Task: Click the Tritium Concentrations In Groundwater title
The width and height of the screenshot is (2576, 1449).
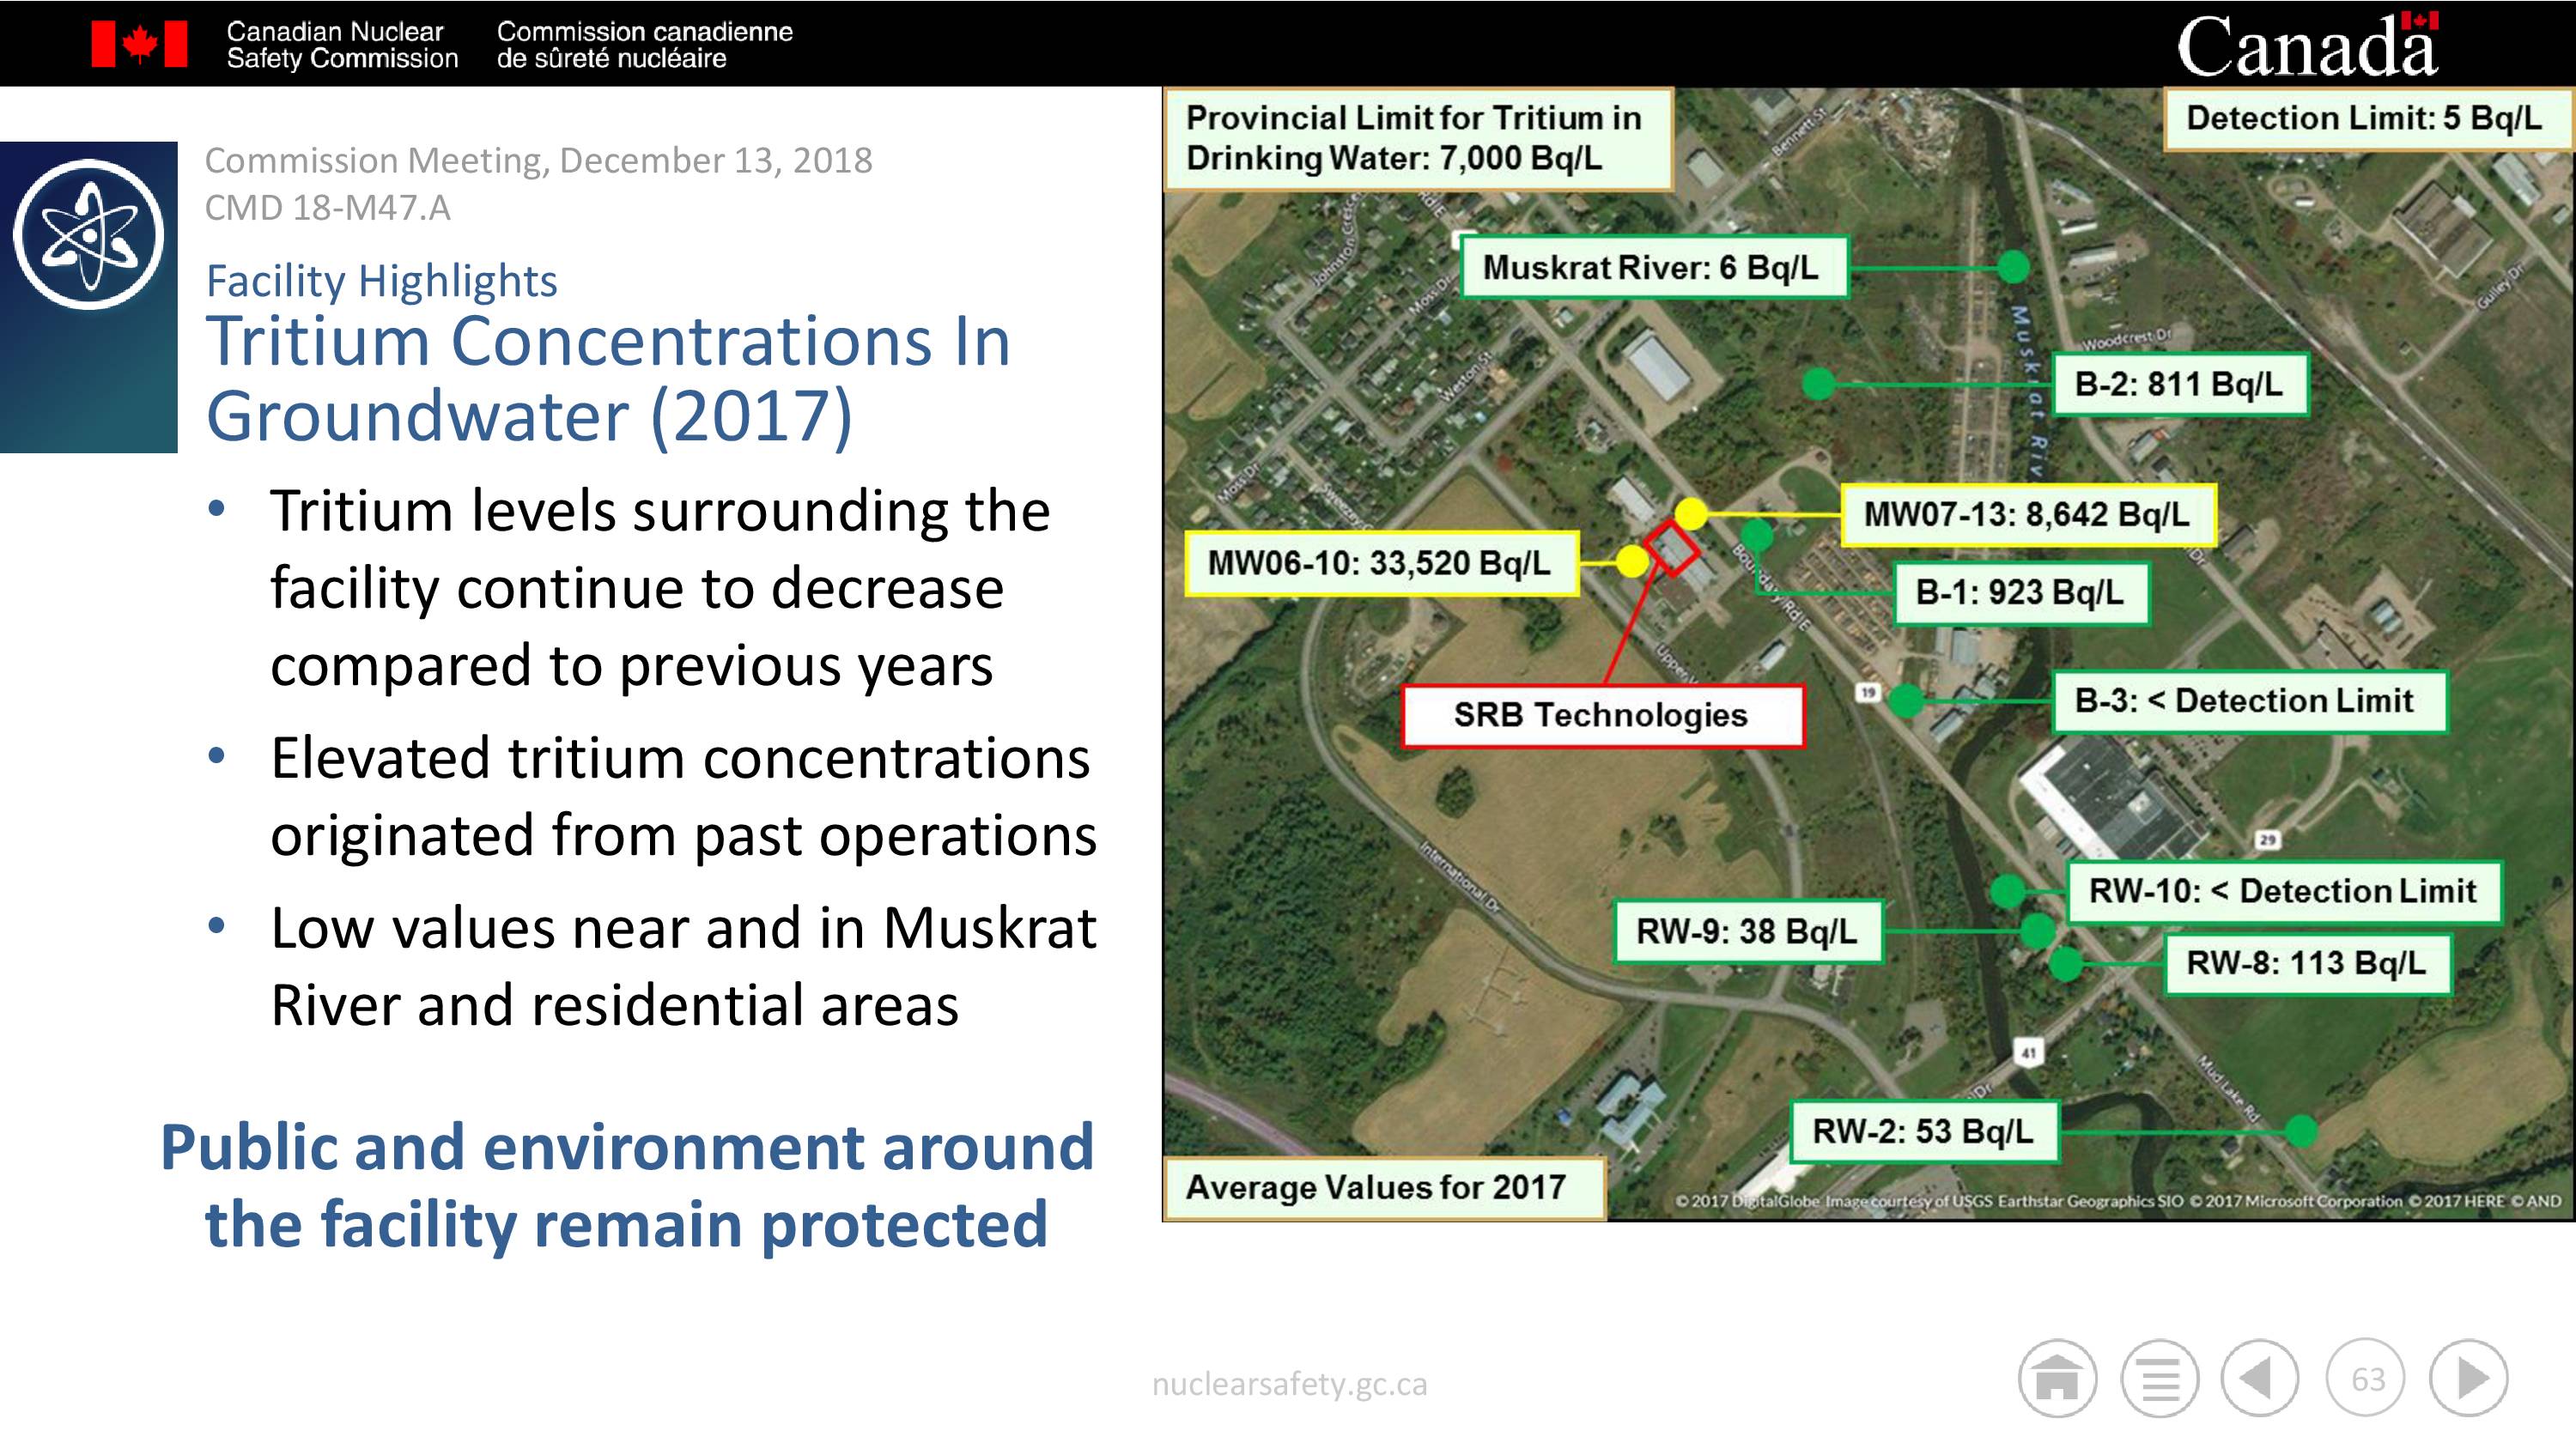Action: (x=608, y=378)
